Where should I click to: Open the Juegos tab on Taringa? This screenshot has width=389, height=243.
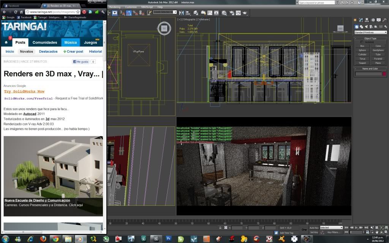[90, 43]
